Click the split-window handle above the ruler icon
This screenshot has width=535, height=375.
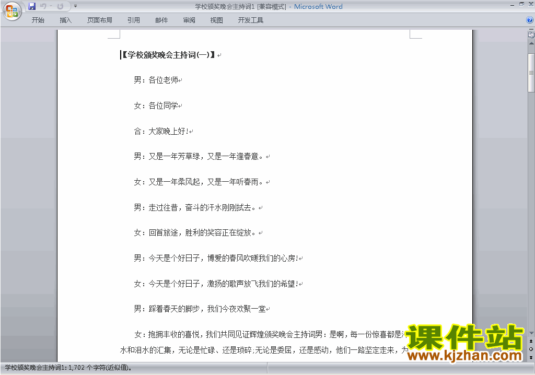point(531,30)
